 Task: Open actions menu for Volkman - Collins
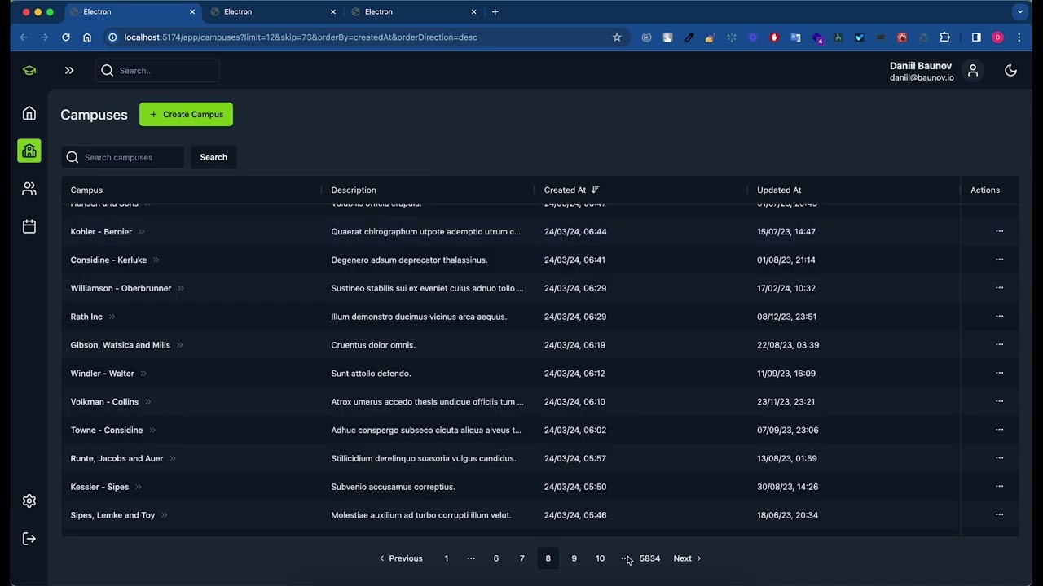pyautogui.click(x=999, y=401)
